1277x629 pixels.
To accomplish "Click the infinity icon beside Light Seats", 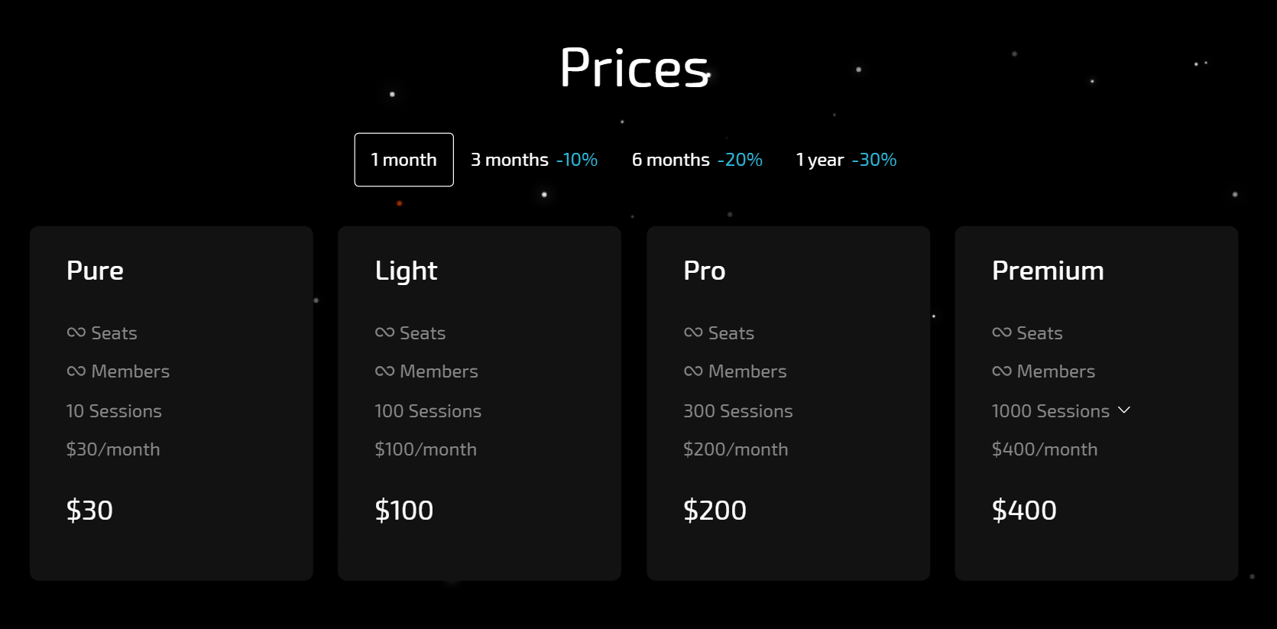I will 384,332.
